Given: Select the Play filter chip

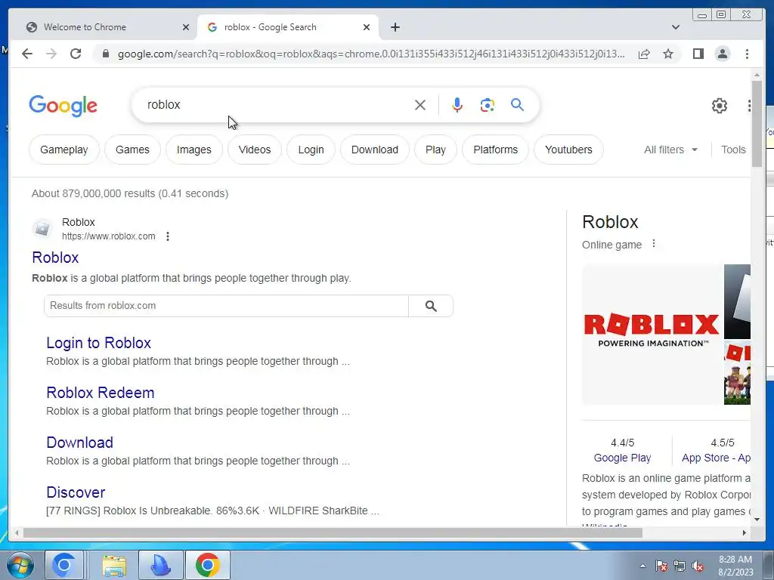Looking at the screenshot, I should [x=435, y=150].
